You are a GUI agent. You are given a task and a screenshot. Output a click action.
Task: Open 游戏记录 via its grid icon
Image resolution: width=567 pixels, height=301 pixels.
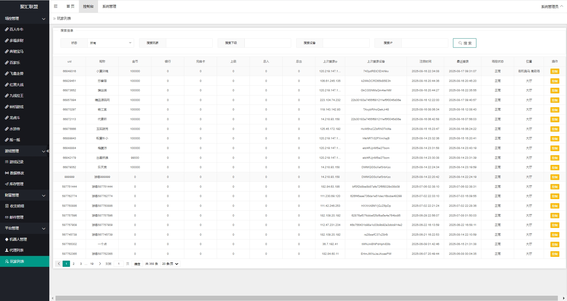[x=6, y=162]
